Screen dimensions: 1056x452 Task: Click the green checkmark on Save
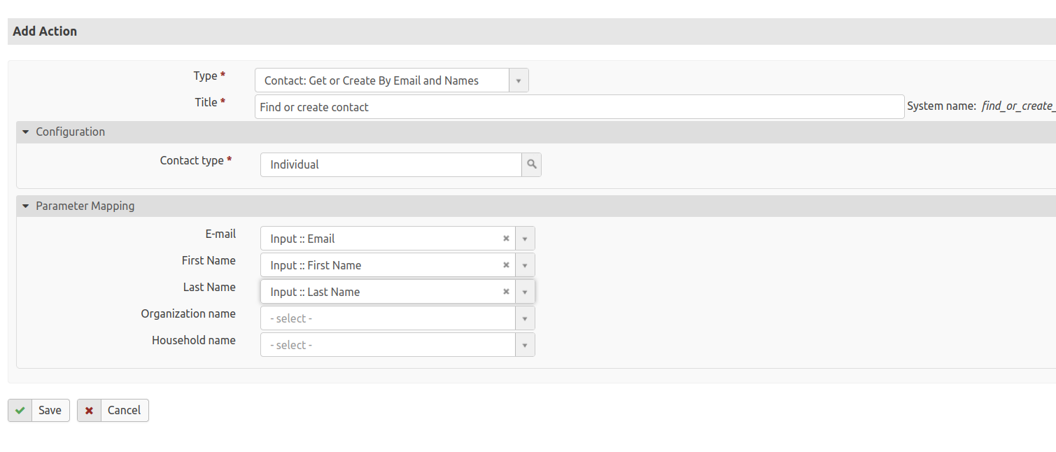tap(20, 411)
